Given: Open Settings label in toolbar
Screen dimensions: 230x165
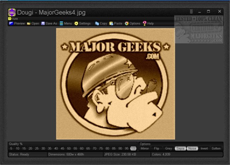Looking at the screenshot, I should coord(85,23).
